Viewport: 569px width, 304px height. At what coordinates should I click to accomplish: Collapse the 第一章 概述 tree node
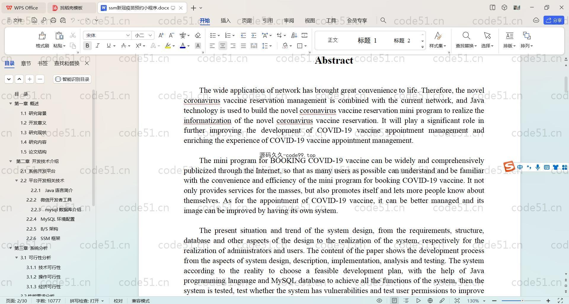pyautogui.click(x=11, y=103)
